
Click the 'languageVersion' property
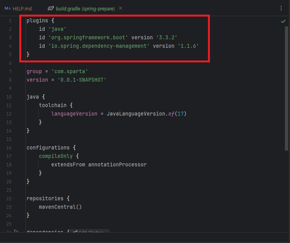[74, 114]
